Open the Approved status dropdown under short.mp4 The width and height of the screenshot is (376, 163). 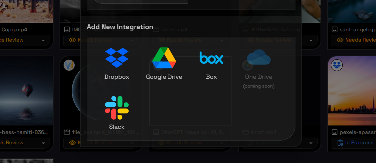click(280, 143)
